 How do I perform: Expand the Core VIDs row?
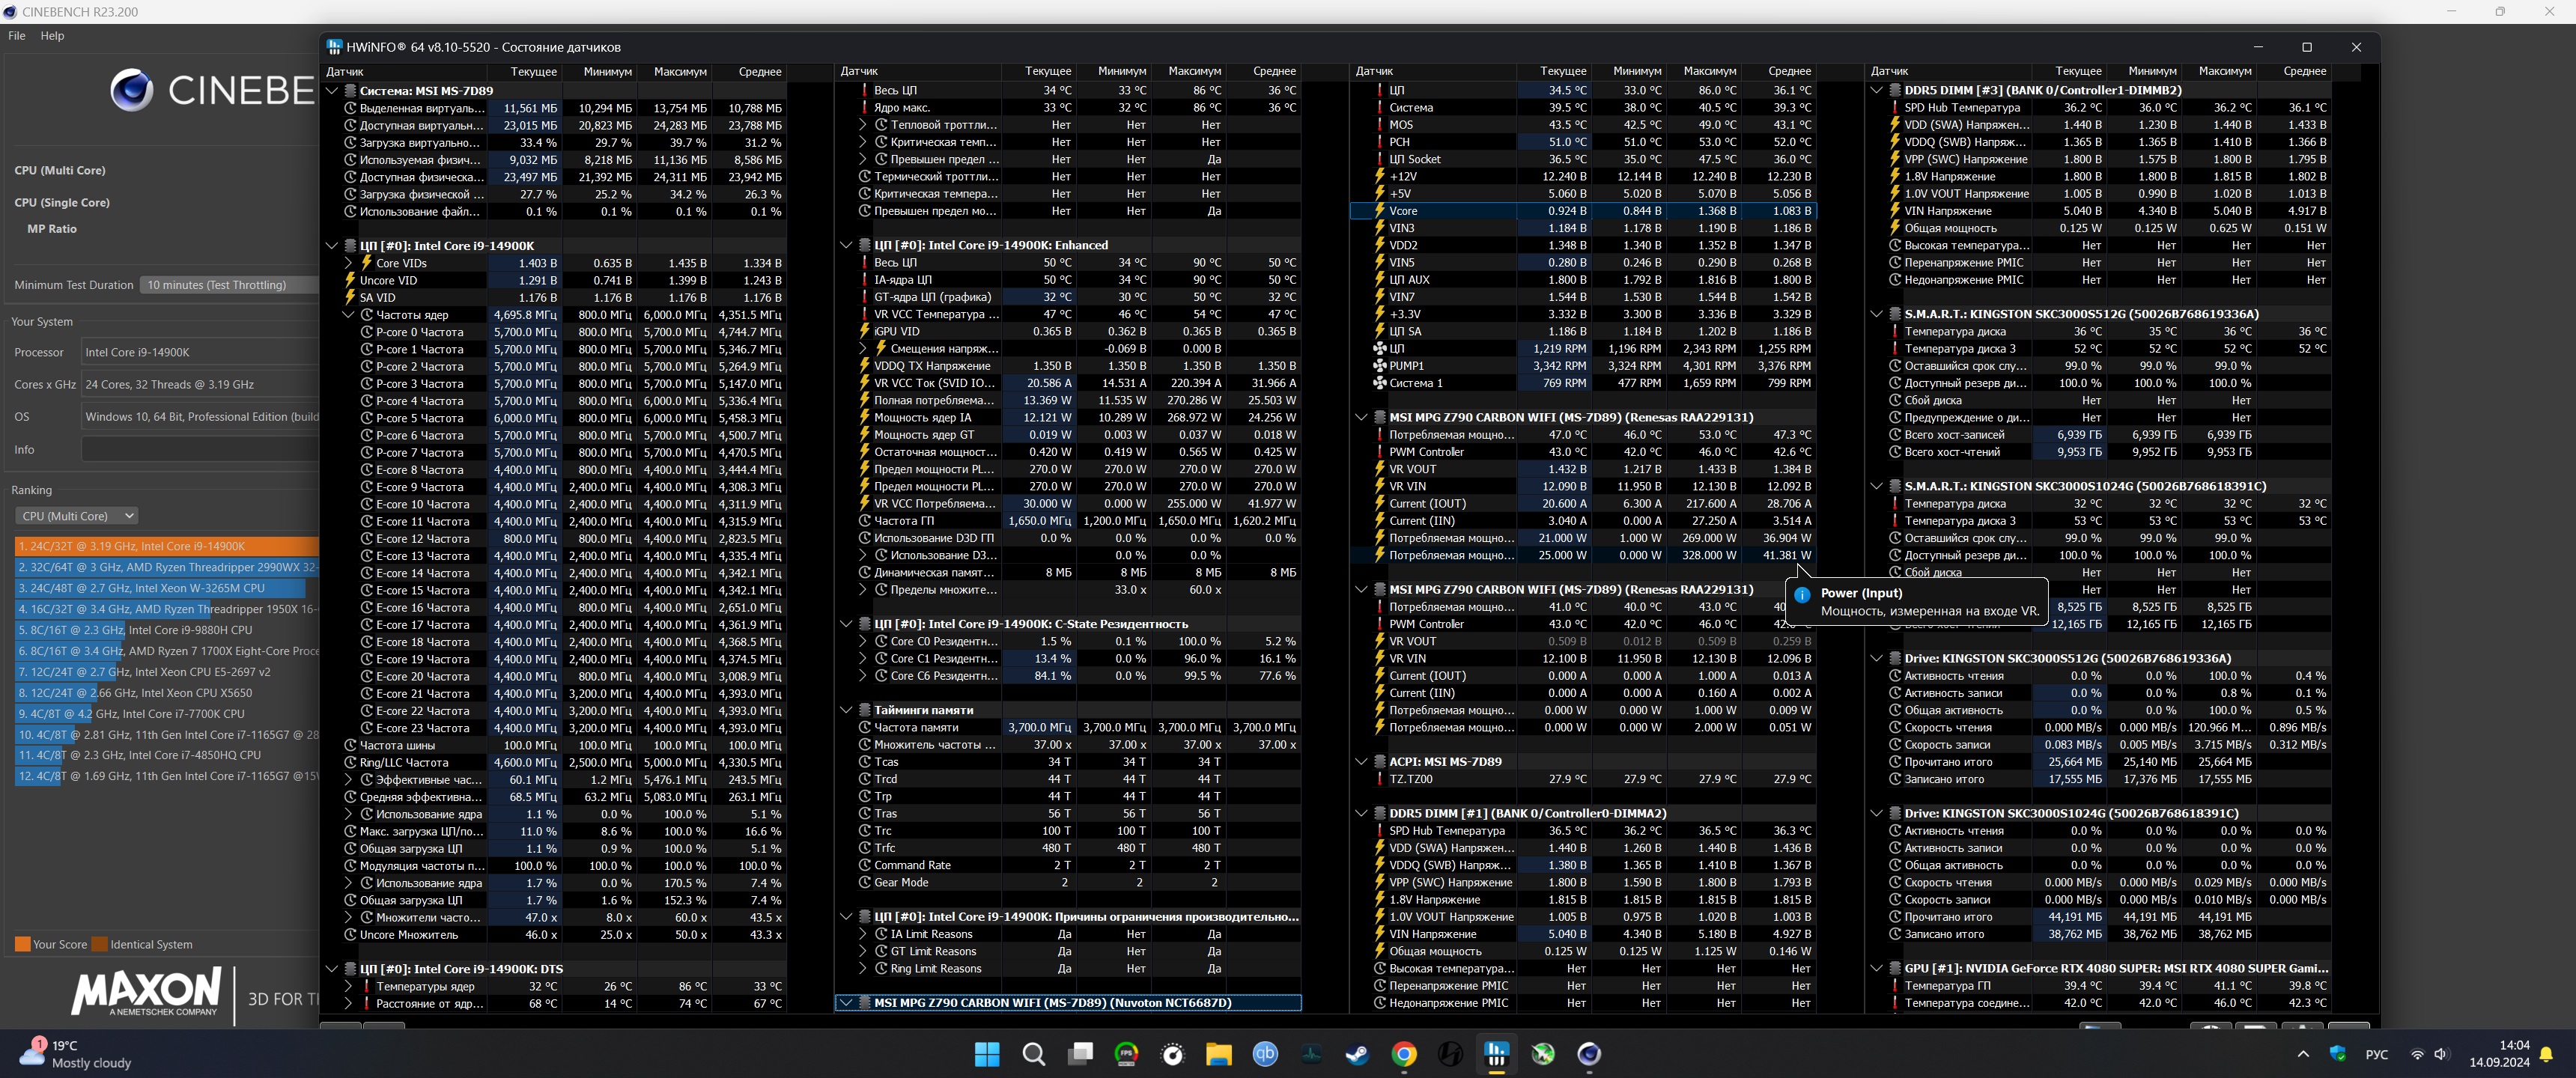click(348, 263)
